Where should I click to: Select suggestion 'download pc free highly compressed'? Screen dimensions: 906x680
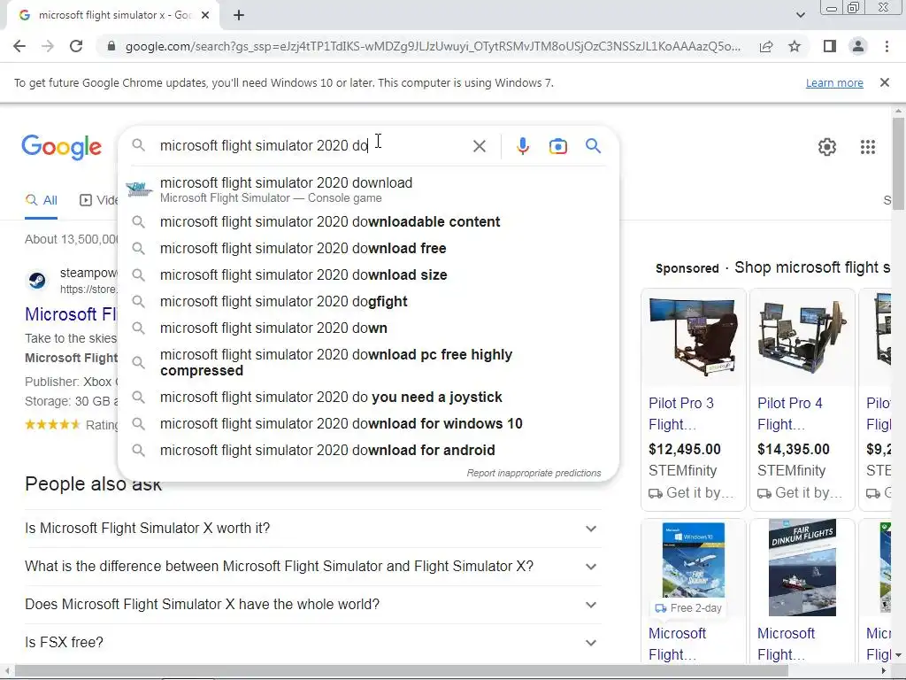pos(368,362)
